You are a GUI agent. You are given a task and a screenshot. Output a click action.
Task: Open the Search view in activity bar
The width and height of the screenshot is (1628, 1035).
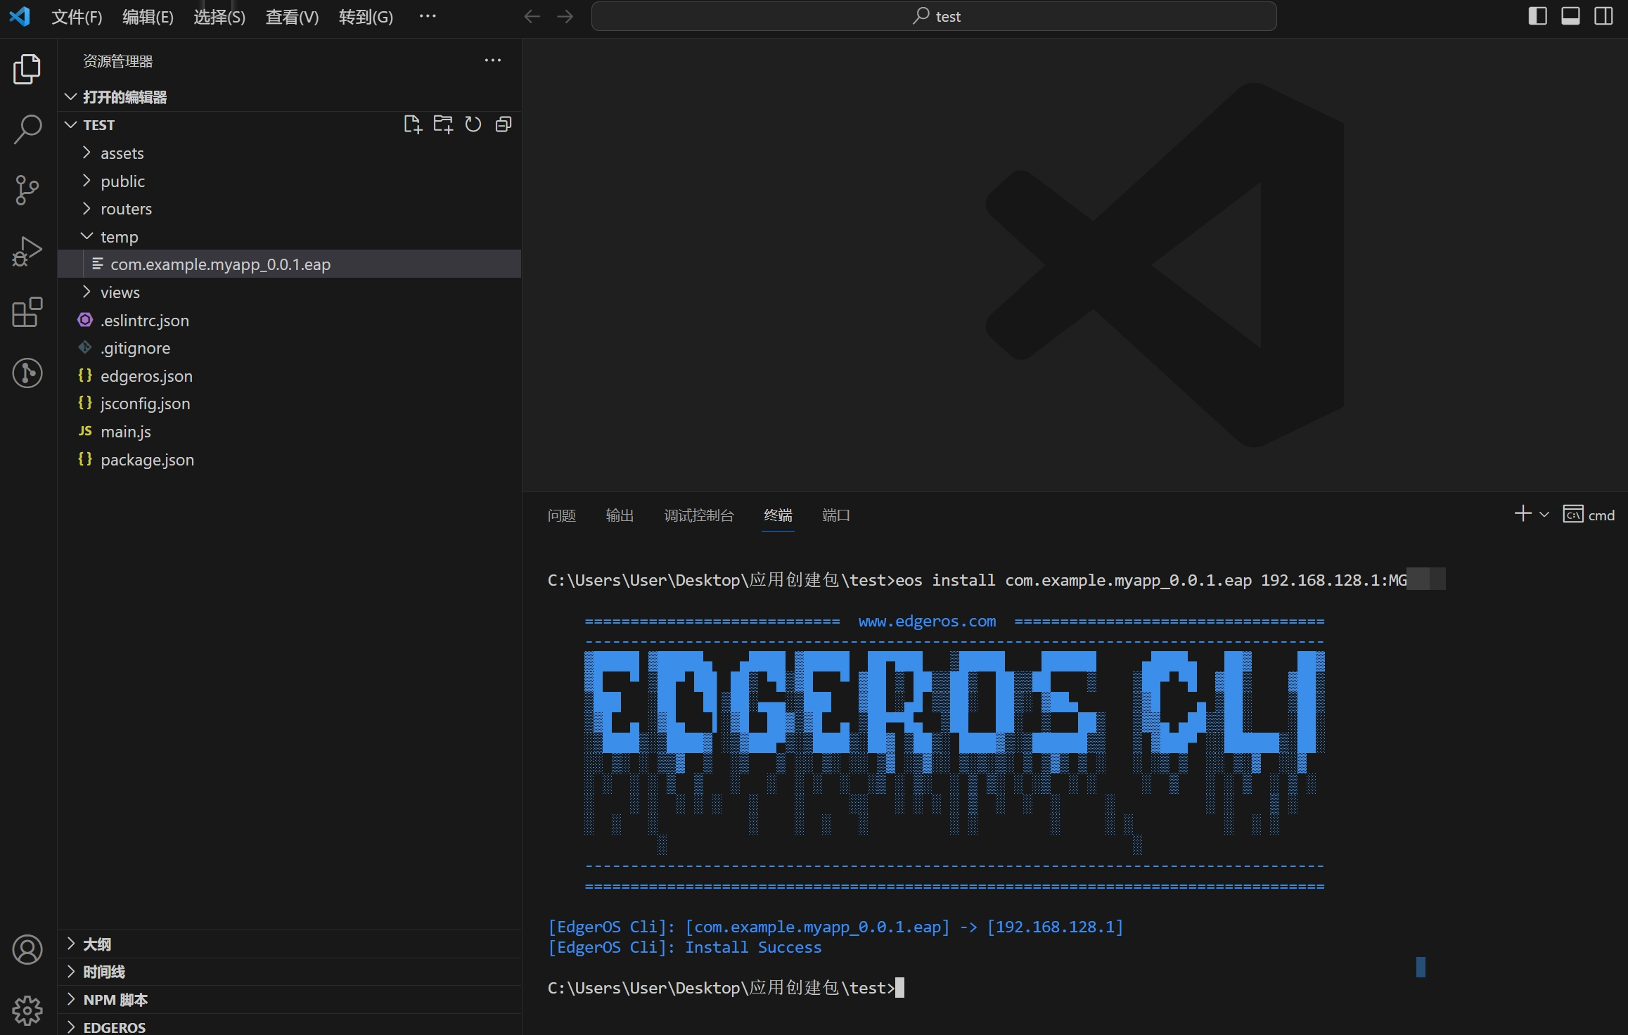[x=27, y=129]
